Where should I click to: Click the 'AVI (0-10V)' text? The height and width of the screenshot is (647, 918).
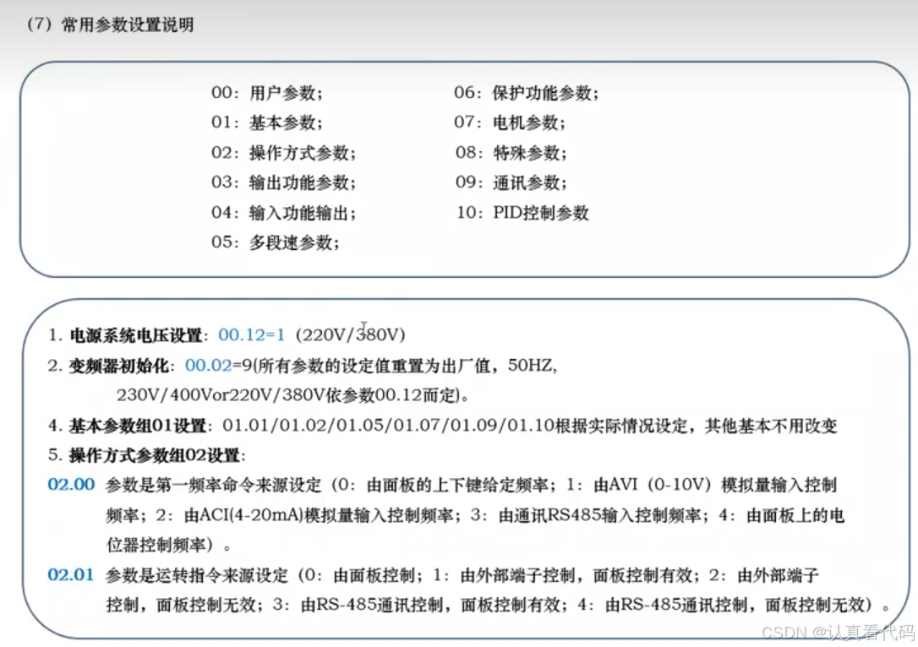(x=660, y=486)
